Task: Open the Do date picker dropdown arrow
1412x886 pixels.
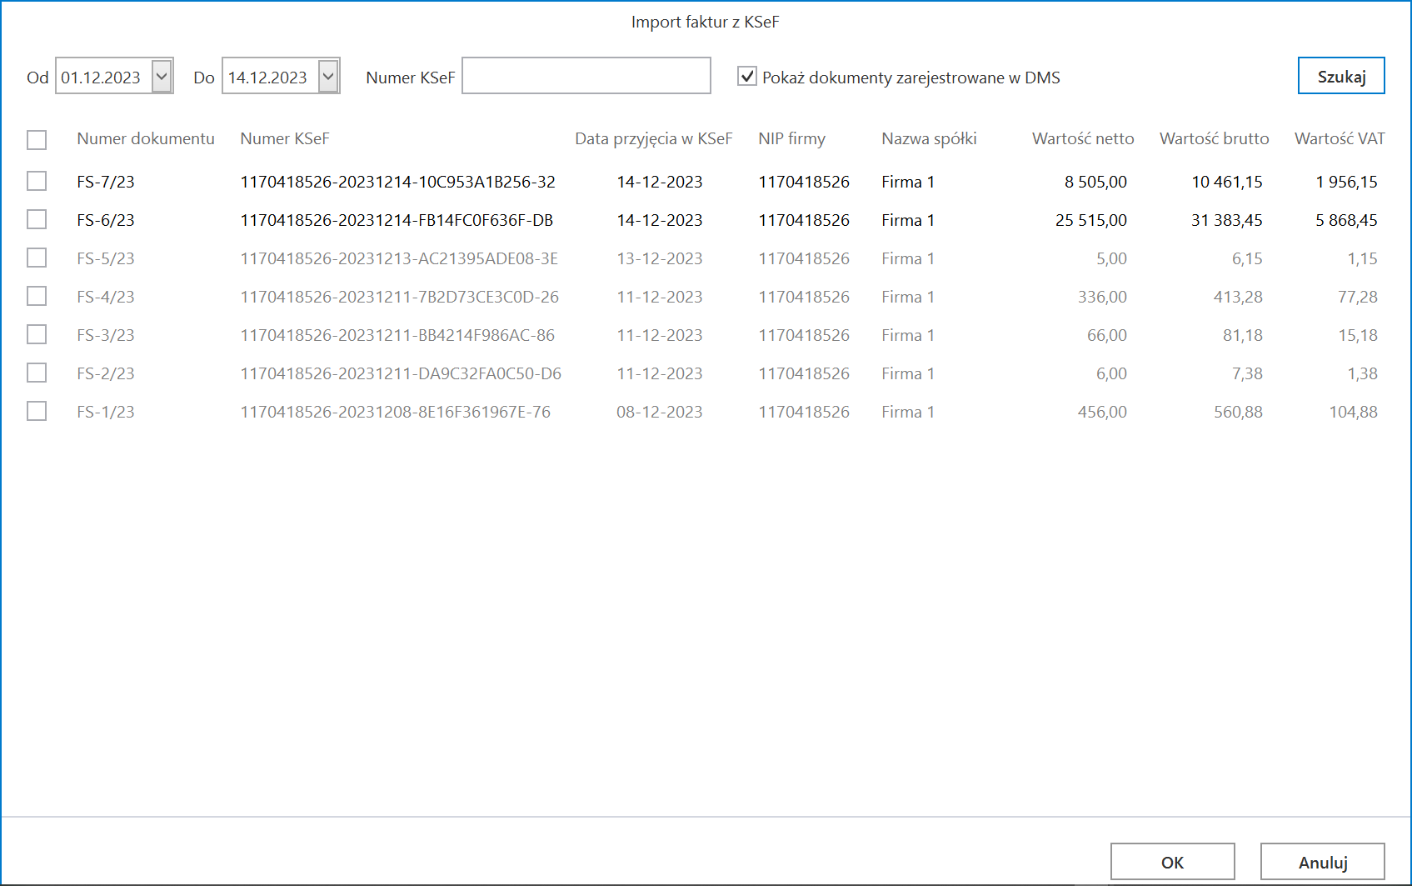Action: coord(328,77)
